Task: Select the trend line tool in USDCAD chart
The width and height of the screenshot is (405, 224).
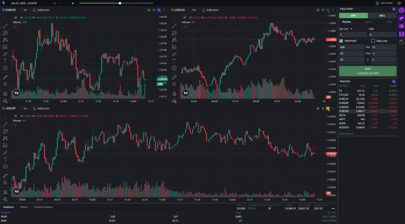Action: tap(174, 26)
